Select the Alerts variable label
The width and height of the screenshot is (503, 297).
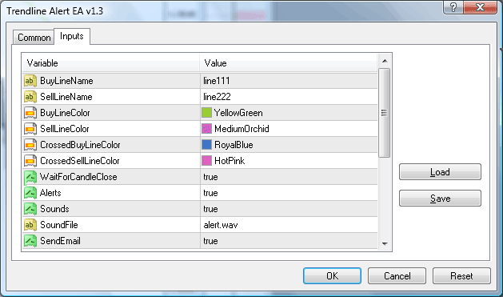pos(50,193)
